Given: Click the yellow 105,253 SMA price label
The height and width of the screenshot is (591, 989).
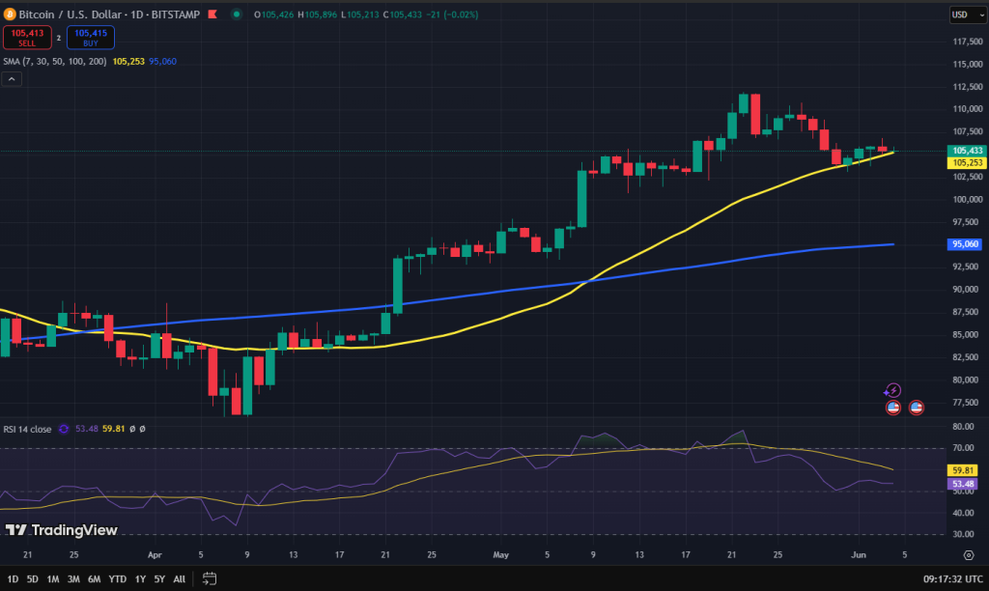Looking at the screenshot, I should click(x=966, y=163).
